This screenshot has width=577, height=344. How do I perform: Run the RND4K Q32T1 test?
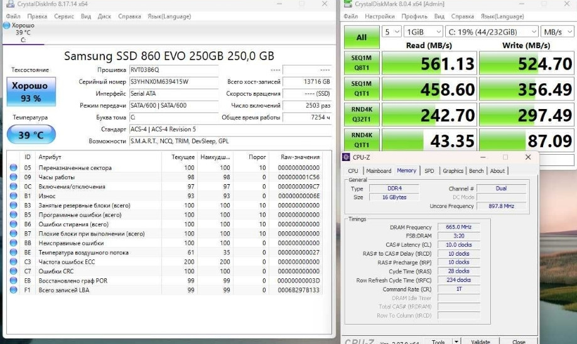[362, 114]
